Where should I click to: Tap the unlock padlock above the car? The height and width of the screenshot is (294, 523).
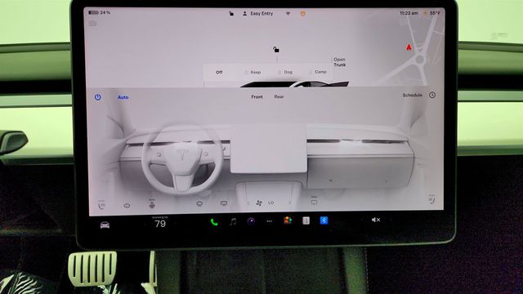click(x=276, y=50)
